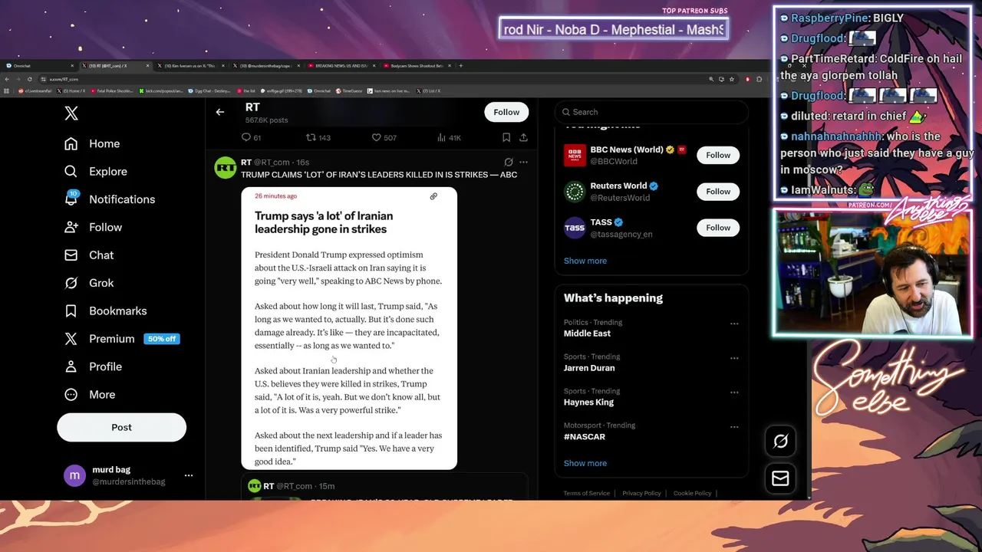The image size is (982, 552).
Task: Open Notifications with the 10 badge
Action: [110, 199]
